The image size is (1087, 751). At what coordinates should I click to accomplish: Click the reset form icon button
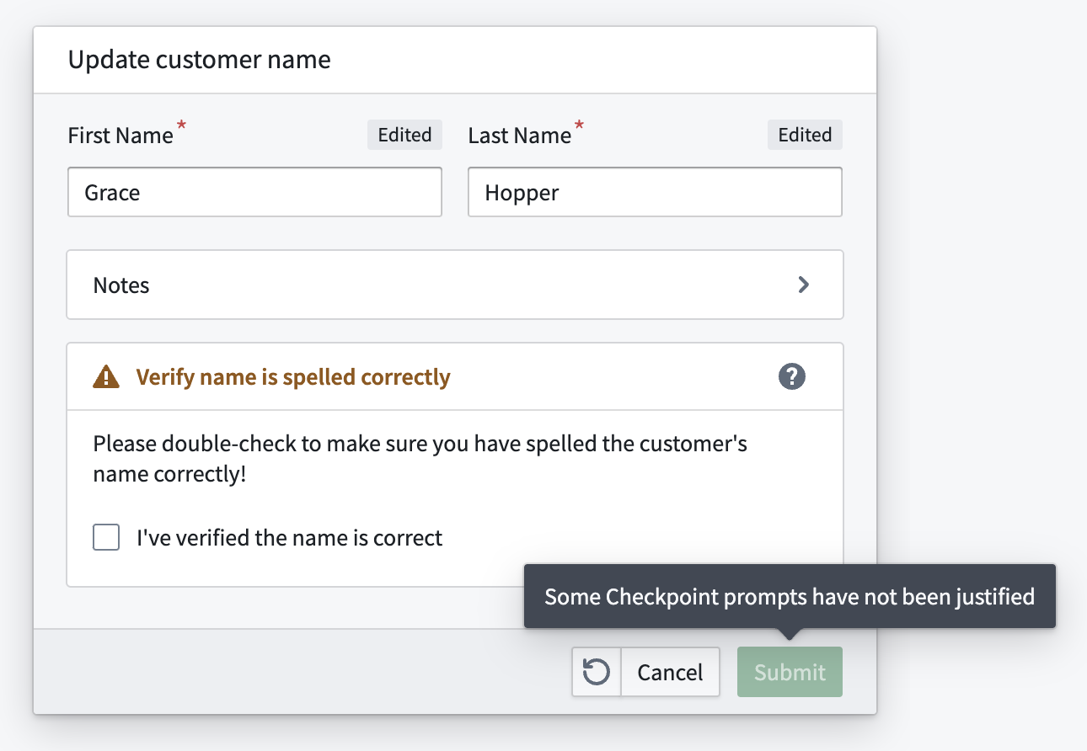coord(597,672)
